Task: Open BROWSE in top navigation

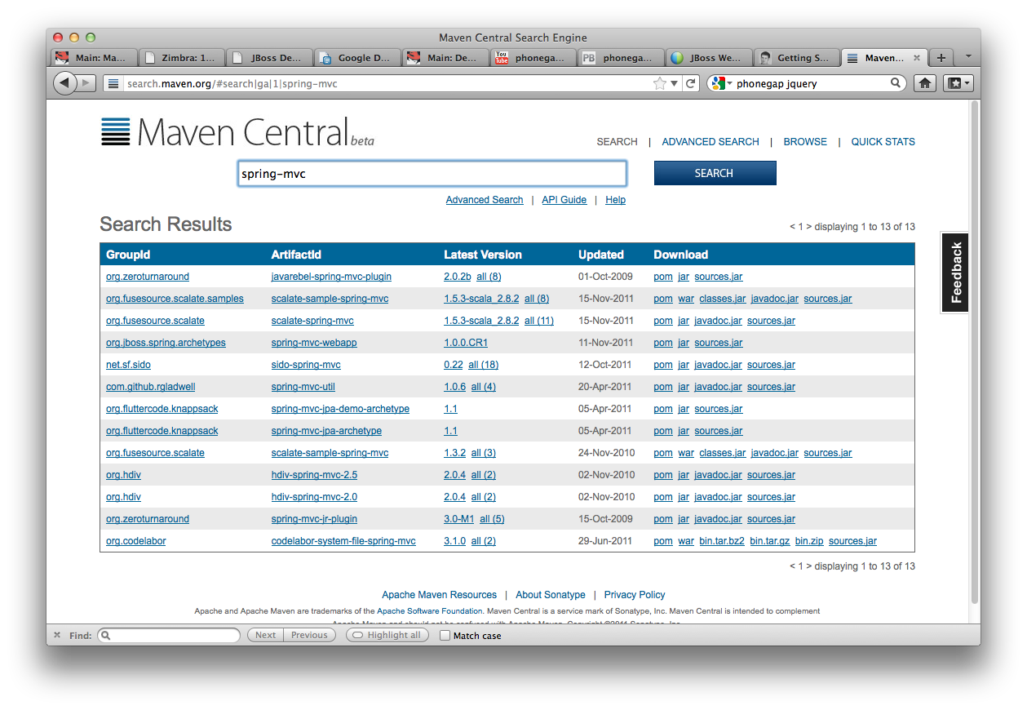Action: 805,141
